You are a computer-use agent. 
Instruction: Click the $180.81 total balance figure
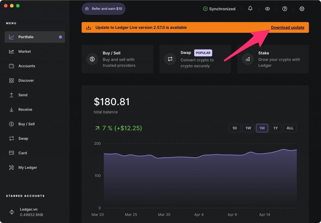112,102
